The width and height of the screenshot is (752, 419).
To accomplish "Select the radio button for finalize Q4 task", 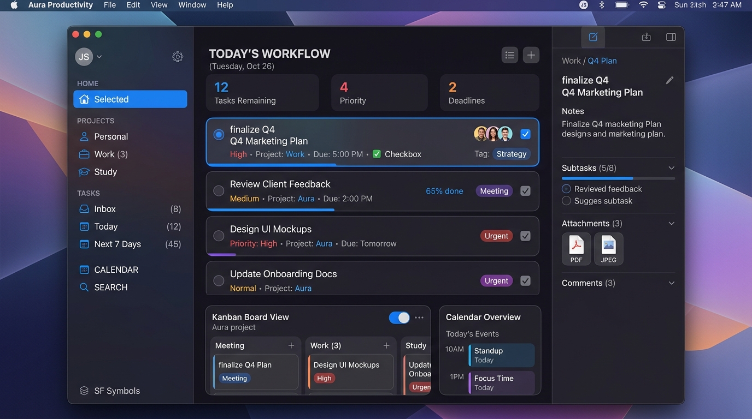I will 219,135.
